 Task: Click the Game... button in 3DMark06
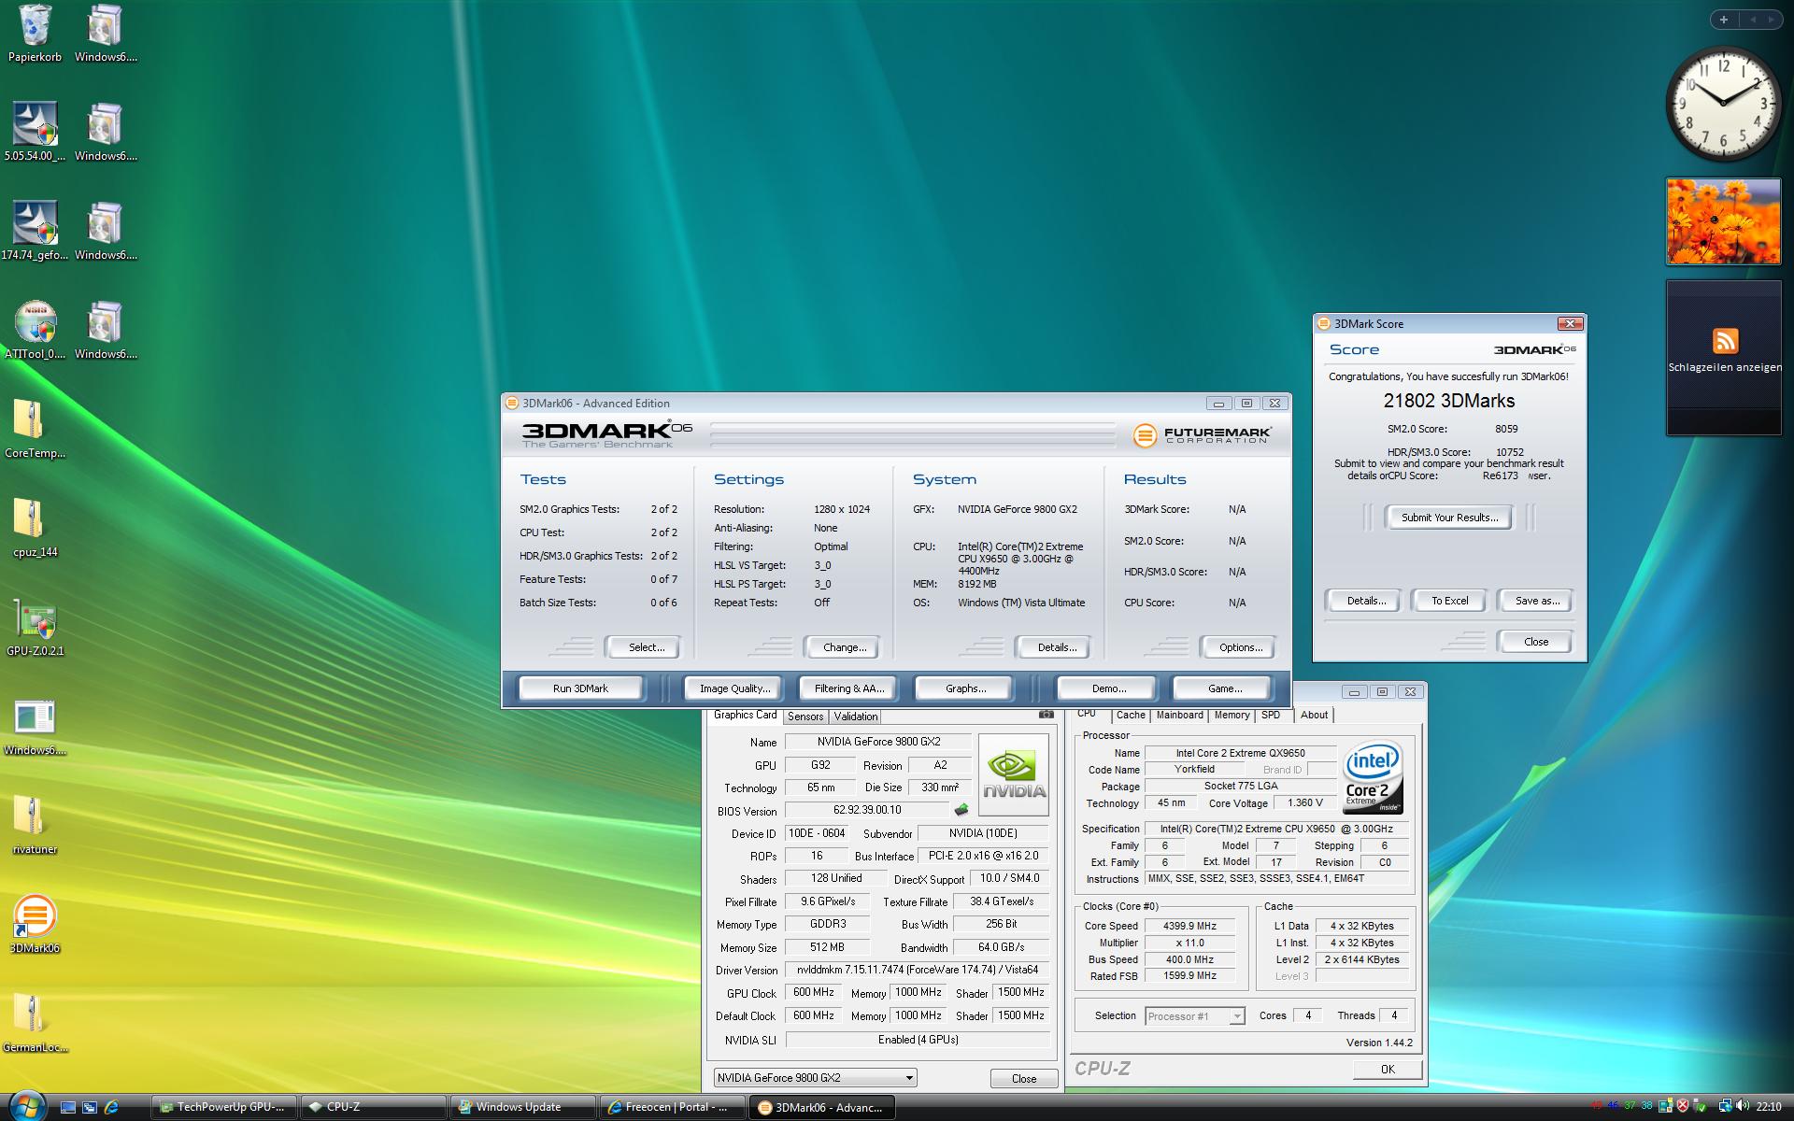[1224, 688]
